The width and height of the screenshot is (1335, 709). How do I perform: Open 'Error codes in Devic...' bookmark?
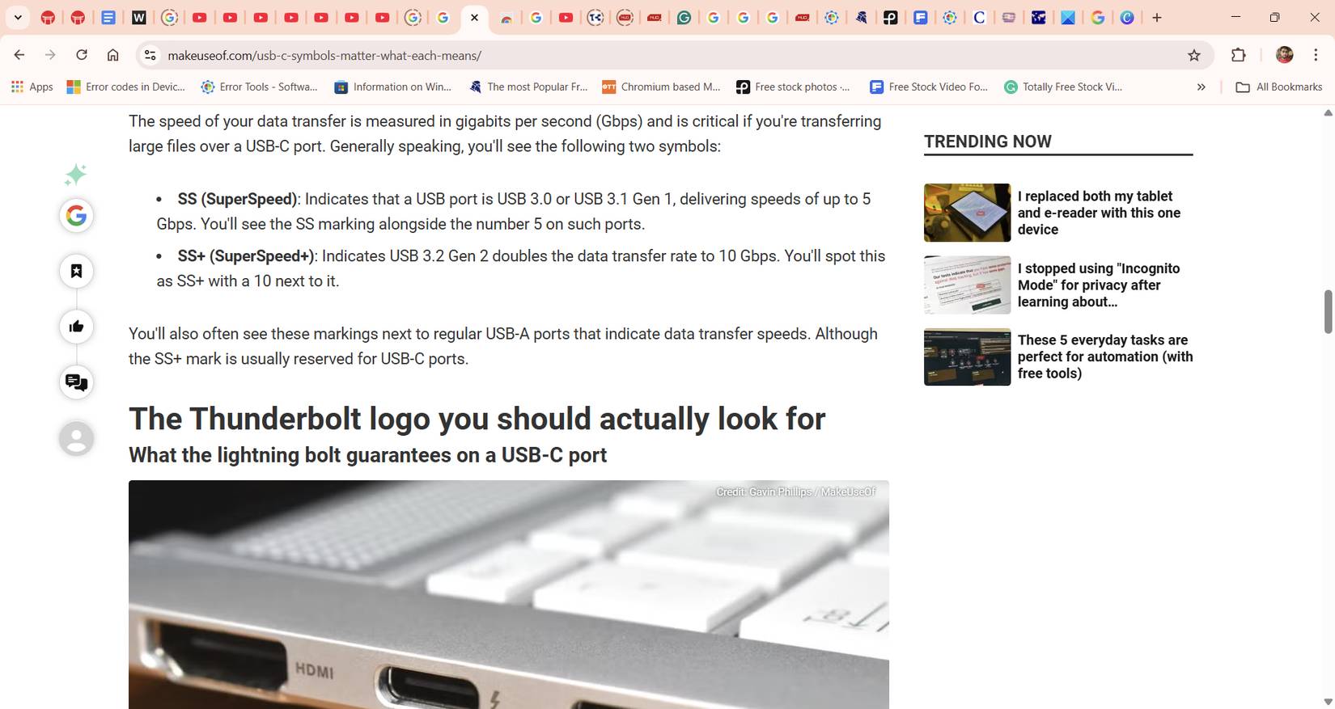(126, 87)
